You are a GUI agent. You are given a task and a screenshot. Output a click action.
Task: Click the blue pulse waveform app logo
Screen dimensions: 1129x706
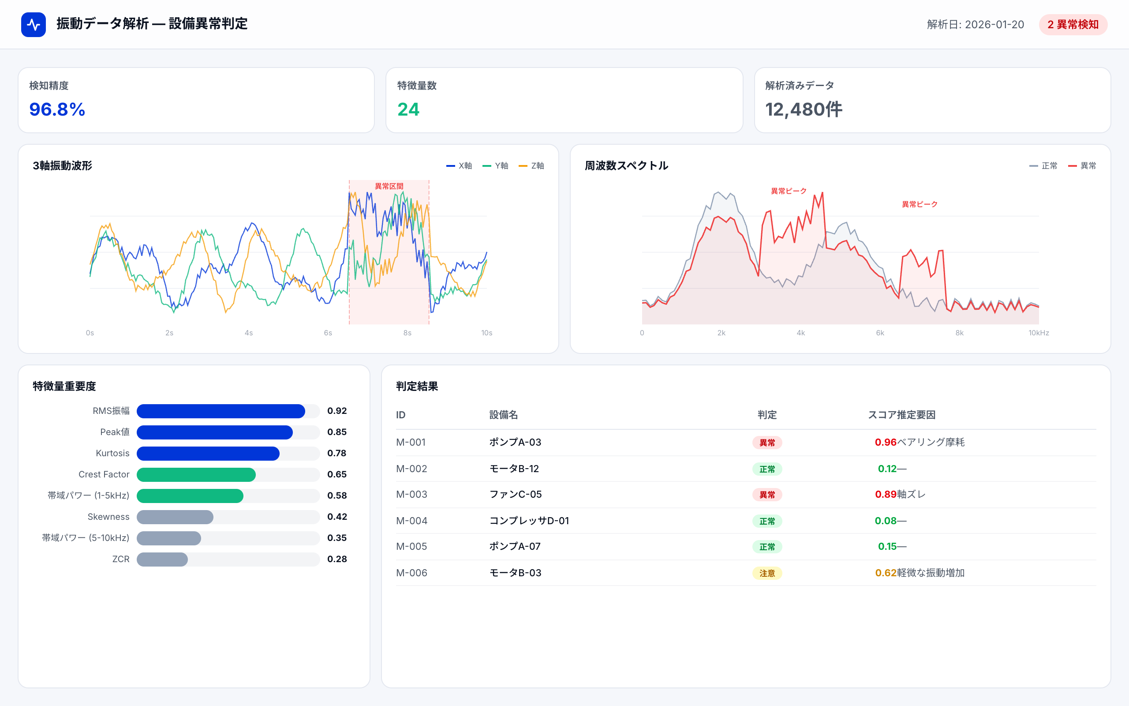click(33, 24)
